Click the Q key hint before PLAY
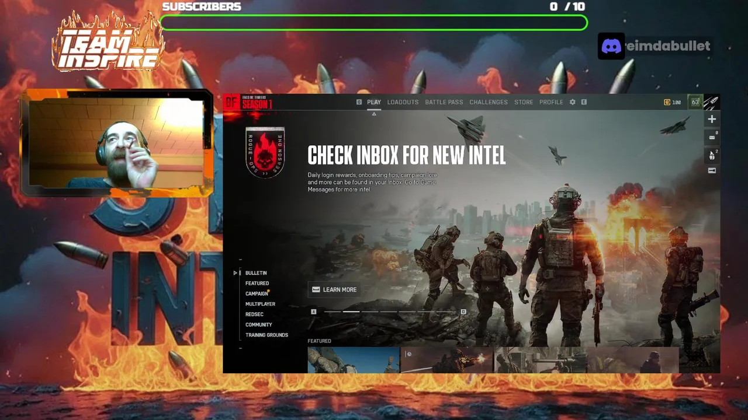The image size is (748, 420). [x=359, y=102]
